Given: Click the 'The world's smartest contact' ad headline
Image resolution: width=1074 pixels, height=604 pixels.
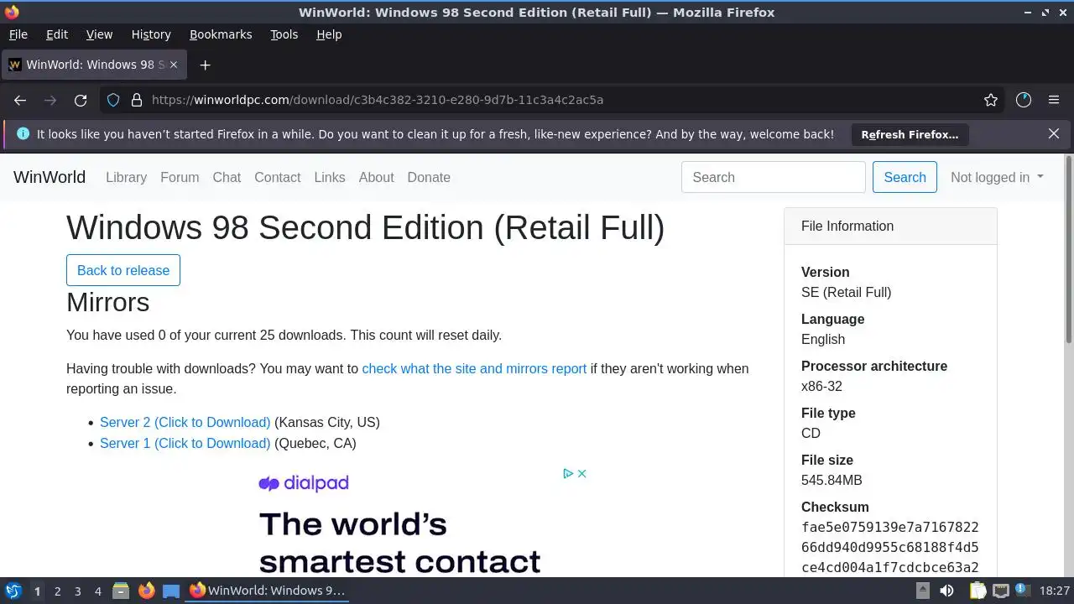Looking at the screenshot, I should pyautogui.click(x=399, y=543).
